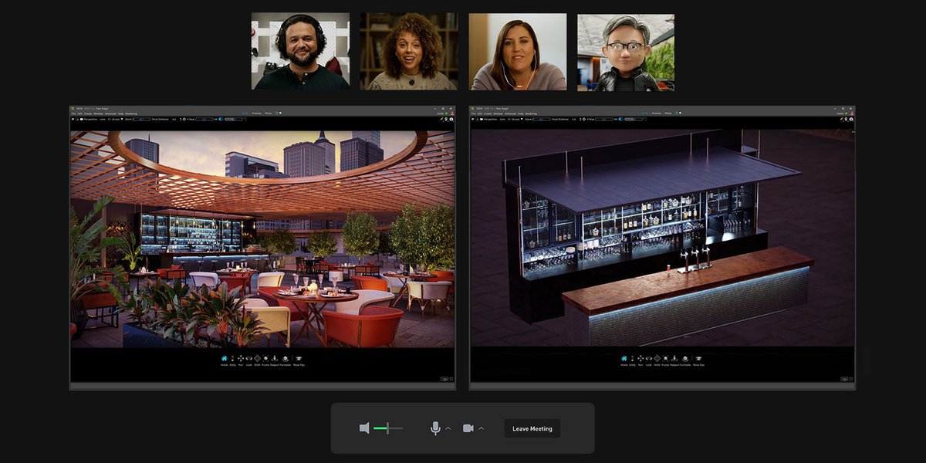
Task: Switch to Photo mode in bar model window
Action: [667, 113]
